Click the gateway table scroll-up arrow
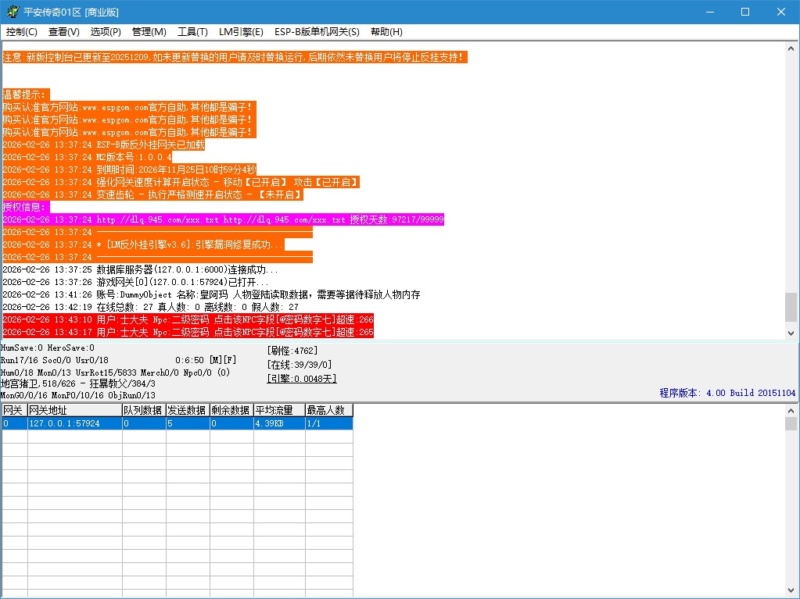Screen dimensions: 800x599 click(x=791, y=411)
